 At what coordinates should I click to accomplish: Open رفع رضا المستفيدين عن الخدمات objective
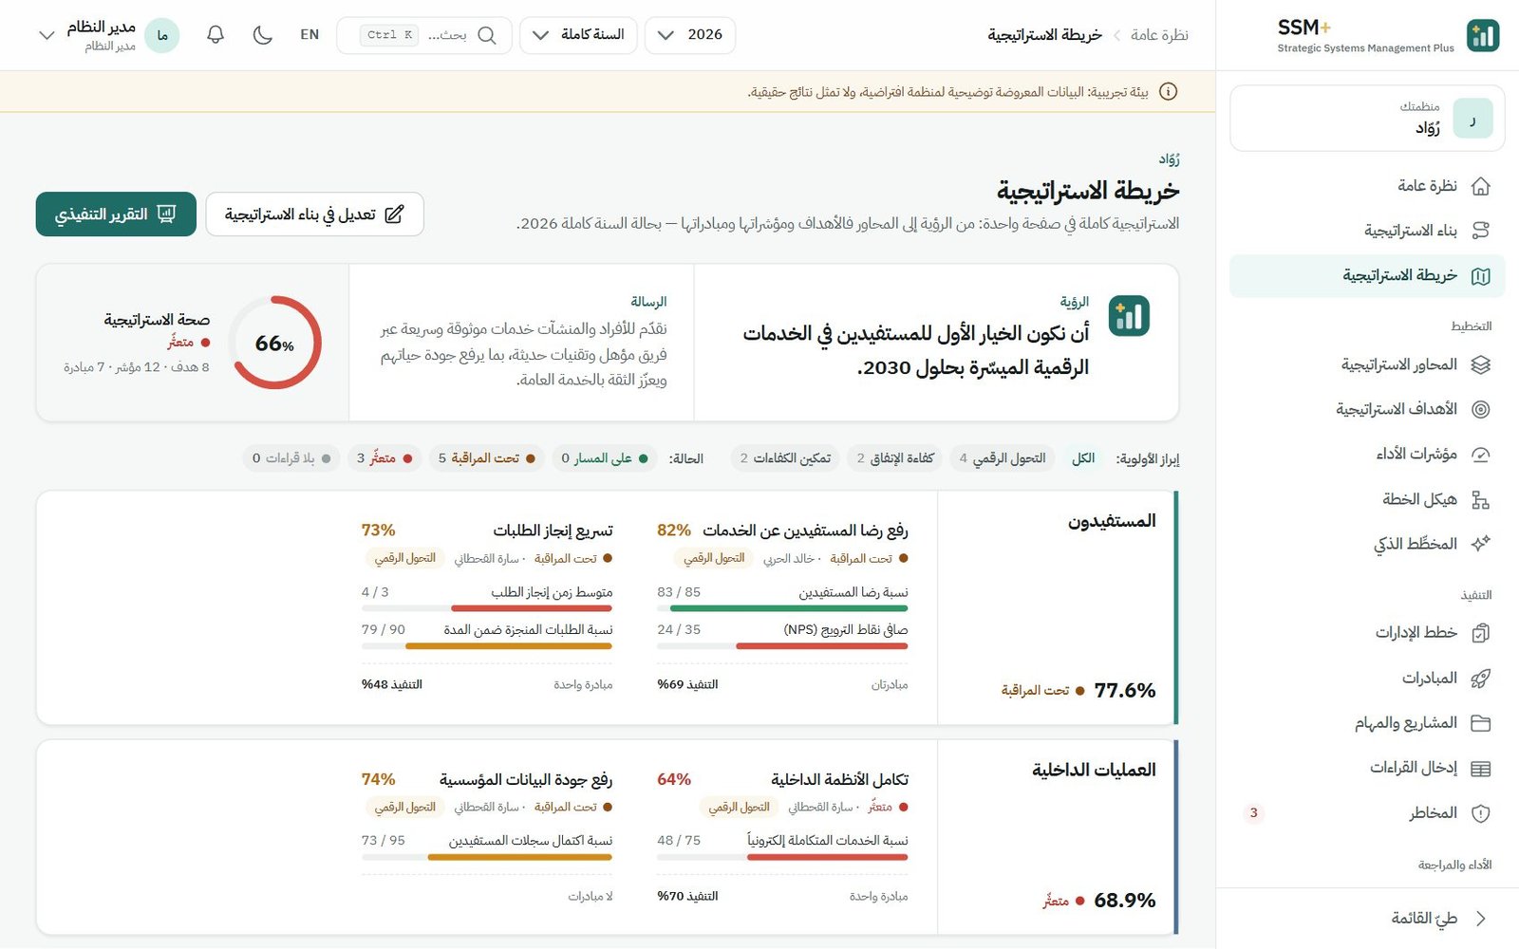[805, 530]
